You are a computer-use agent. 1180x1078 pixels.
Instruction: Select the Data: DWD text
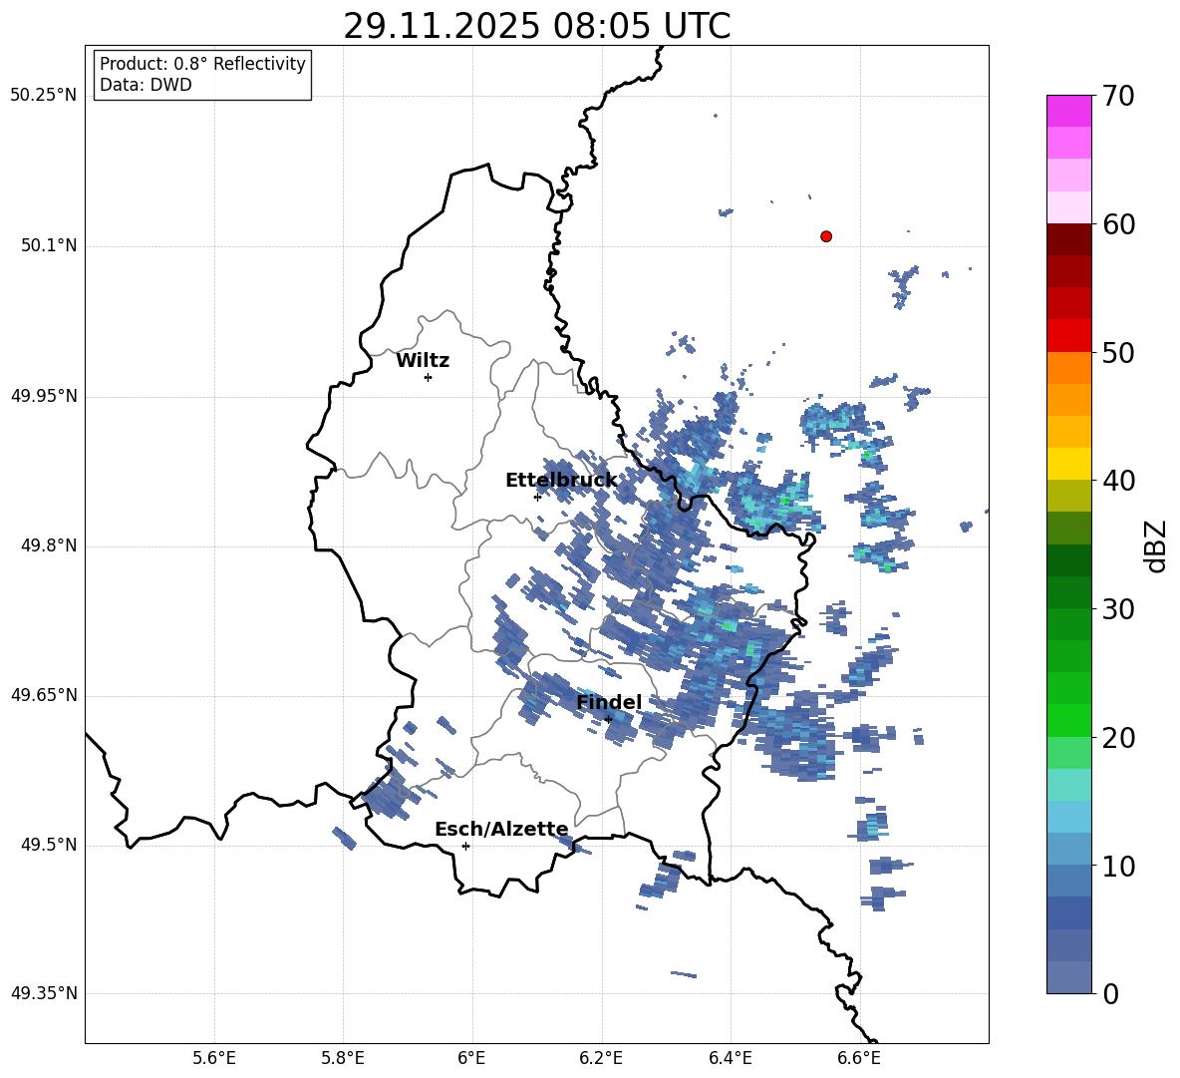pyautogui.click(x=146, y=85)
